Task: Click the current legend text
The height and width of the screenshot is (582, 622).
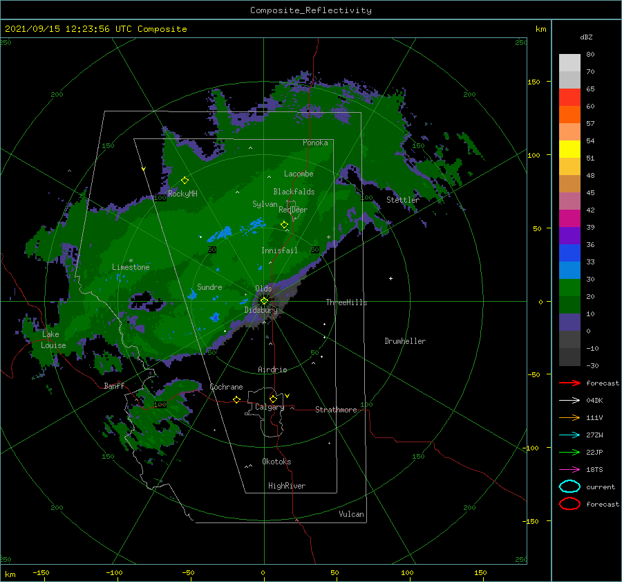Action: [601, 486]
